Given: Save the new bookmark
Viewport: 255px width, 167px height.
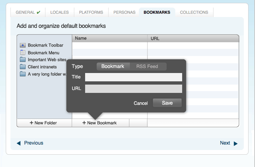Looking at the screenshot, I should tap(167, 103).
